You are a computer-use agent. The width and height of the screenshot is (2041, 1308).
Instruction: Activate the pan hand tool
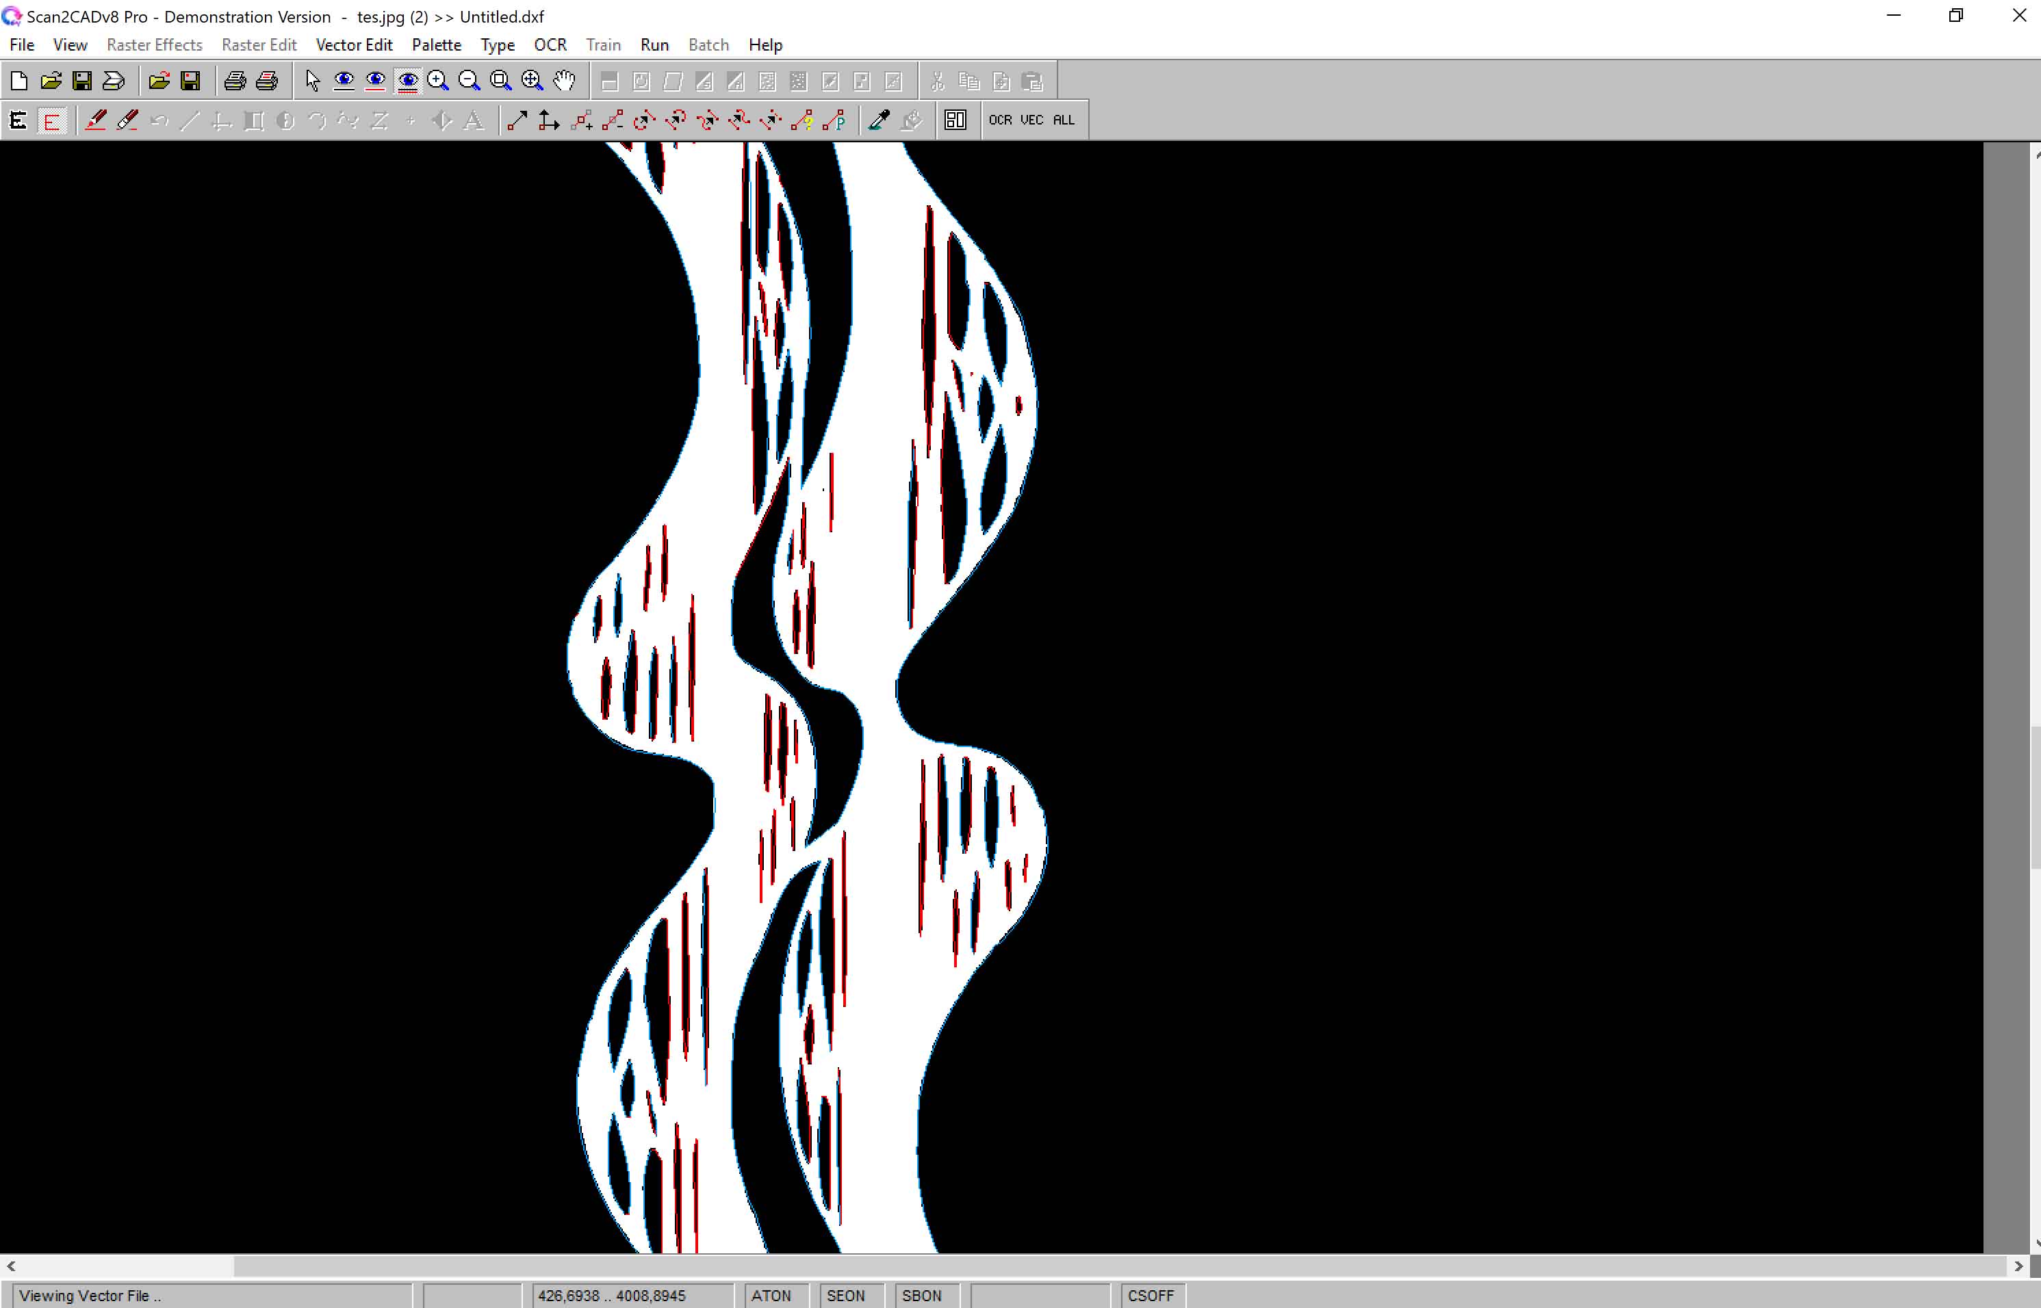tap(563, 81)
